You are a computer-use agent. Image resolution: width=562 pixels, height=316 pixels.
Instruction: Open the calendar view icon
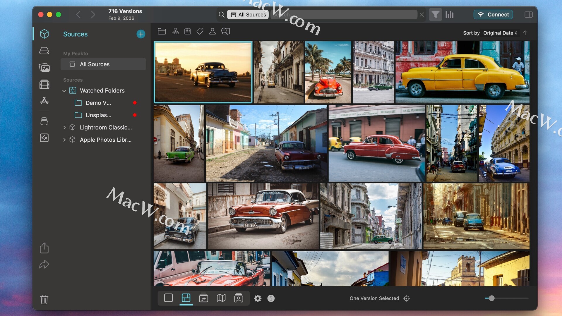(188, 31)
